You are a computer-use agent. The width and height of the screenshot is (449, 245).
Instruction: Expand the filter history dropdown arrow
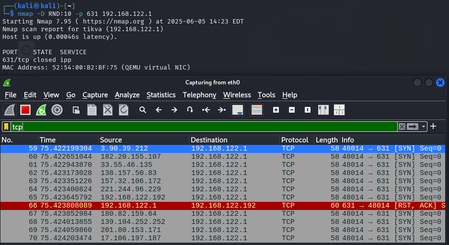[x=424, y=127]
